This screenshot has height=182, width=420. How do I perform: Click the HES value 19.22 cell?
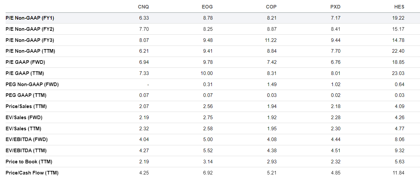398,18
